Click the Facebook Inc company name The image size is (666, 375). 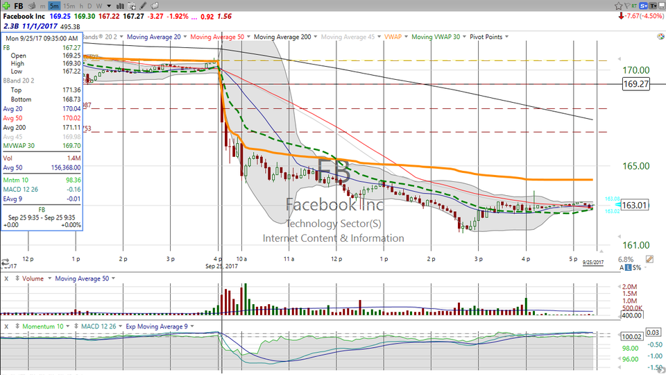[x=24, y=16]
